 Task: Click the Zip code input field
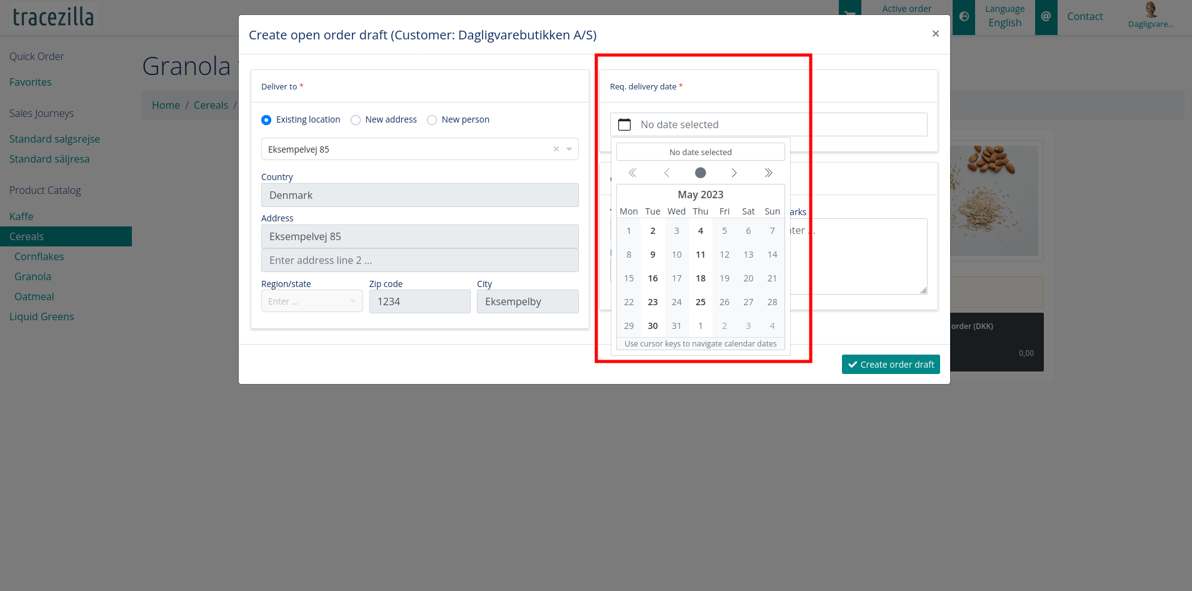click(419, 301)
